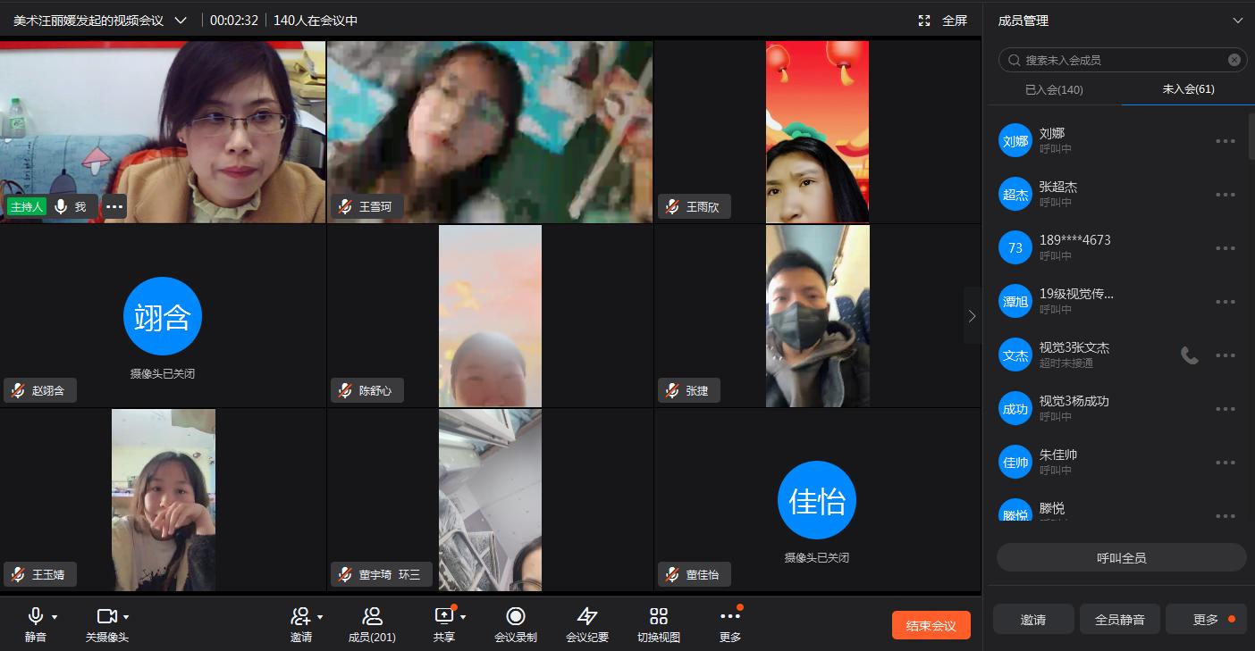Viewport: 1255px width, 651px height.
Task: Open meeting minutes (会议纪要)
Action: [x=586, y=616]
